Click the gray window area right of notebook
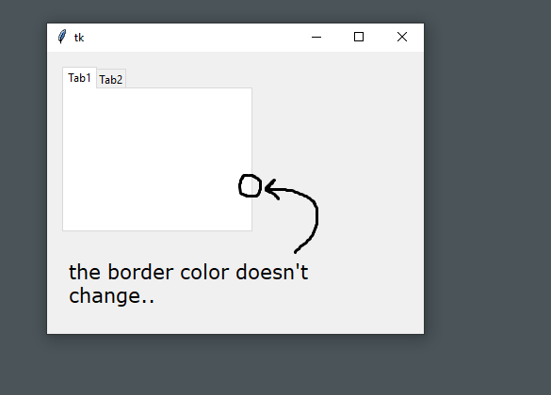 point(337,140)
